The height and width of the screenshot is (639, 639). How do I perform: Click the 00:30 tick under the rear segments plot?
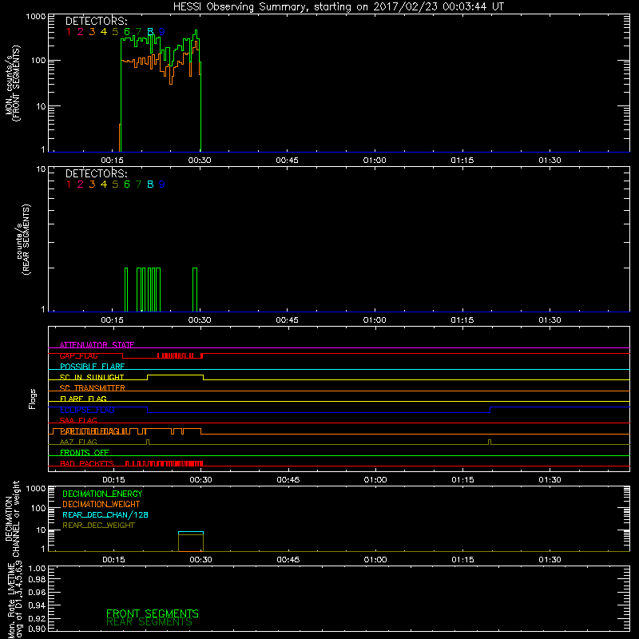[x=200, y=320]
